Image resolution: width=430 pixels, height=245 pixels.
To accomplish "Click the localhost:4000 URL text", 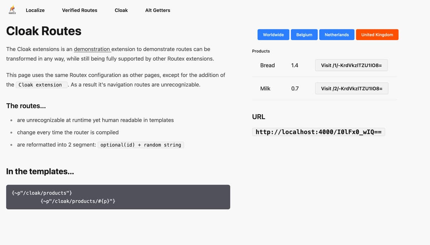I will coord(318,132).
